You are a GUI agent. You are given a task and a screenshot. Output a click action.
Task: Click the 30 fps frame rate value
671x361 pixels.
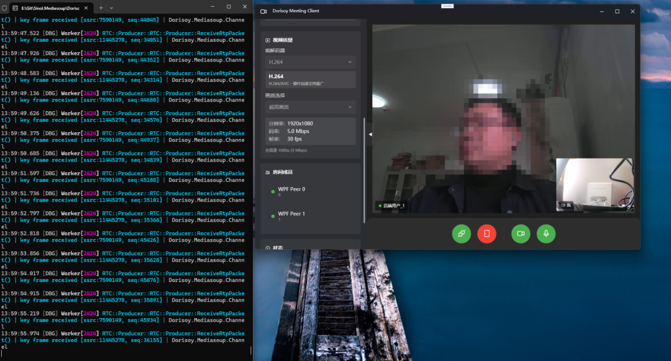pos(294,139)
